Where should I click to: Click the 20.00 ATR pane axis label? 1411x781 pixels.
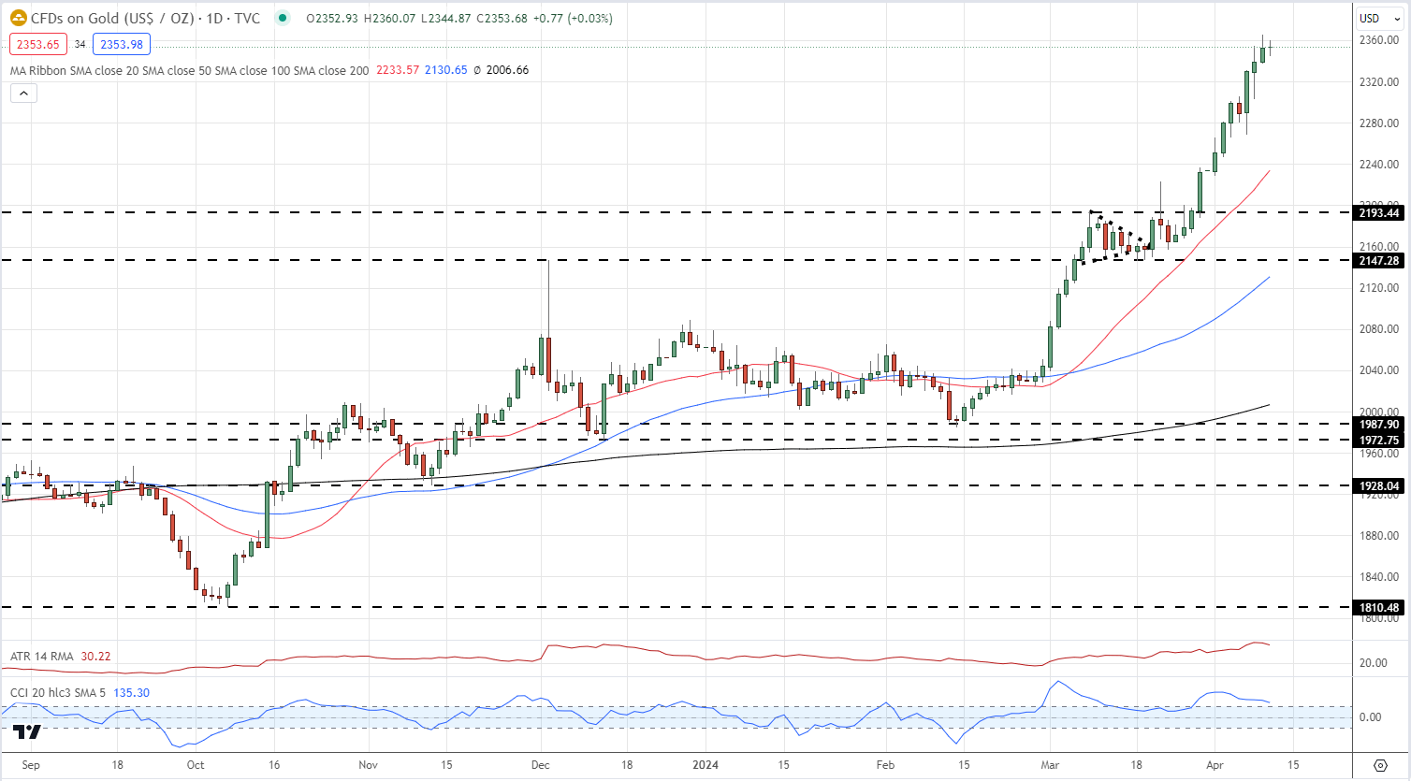pos(1374,663)
